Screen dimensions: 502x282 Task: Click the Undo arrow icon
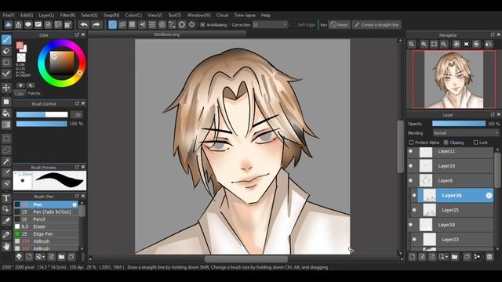pyautogui.click(x=84, y=24)
